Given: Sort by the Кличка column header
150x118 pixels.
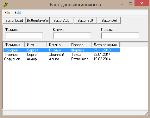Looking at the screenshot, I should 58,45.
